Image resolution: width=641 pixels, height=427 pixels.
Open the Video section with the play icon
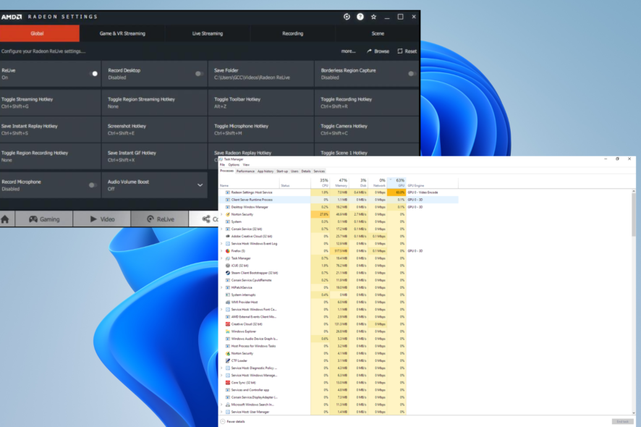102,219
